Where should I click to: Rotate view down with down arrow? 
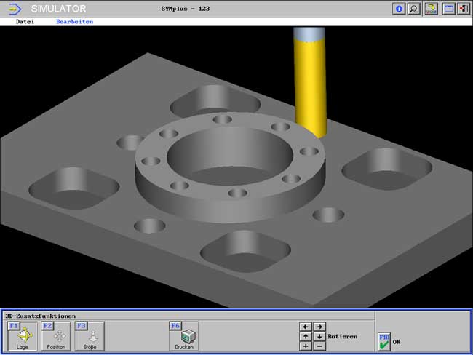tap(319, 337)
